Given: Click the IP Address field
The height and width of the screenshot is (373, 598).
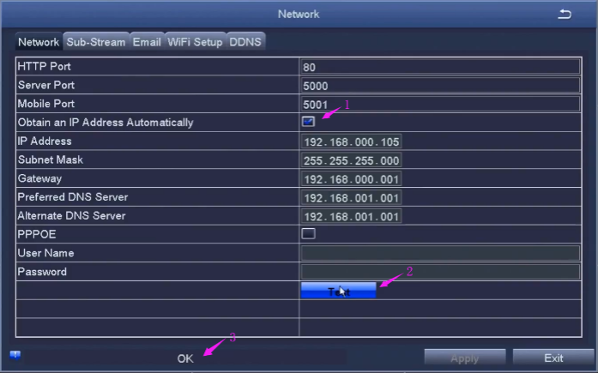Looking at the screenshot, I should (x=352, y=141).
